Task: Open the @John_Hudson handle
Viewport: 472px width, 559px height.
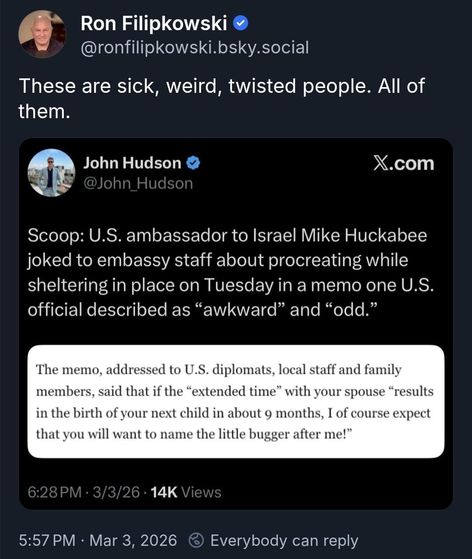Action: tap(138, 183)
